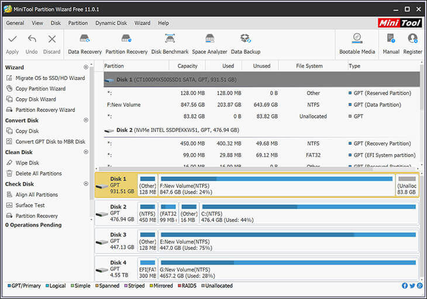The image size is (427, 299).
Task: Select the 99.00 MB FAT32 EFI row
Action: [261, 155]
